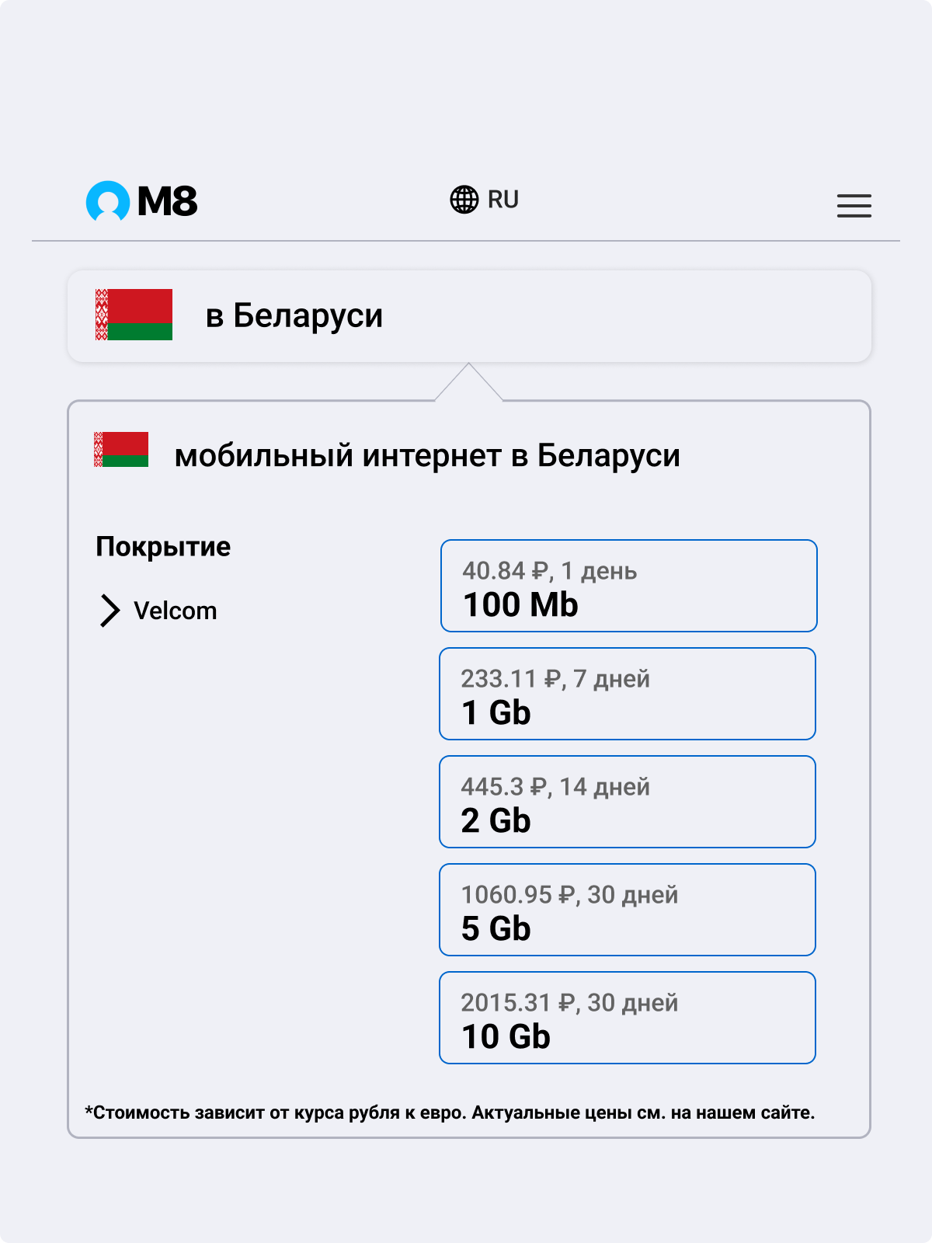932x1243 pixels.
Task: Open the 'в Беларуси' country selector
Action: click(x=469, y=316)
